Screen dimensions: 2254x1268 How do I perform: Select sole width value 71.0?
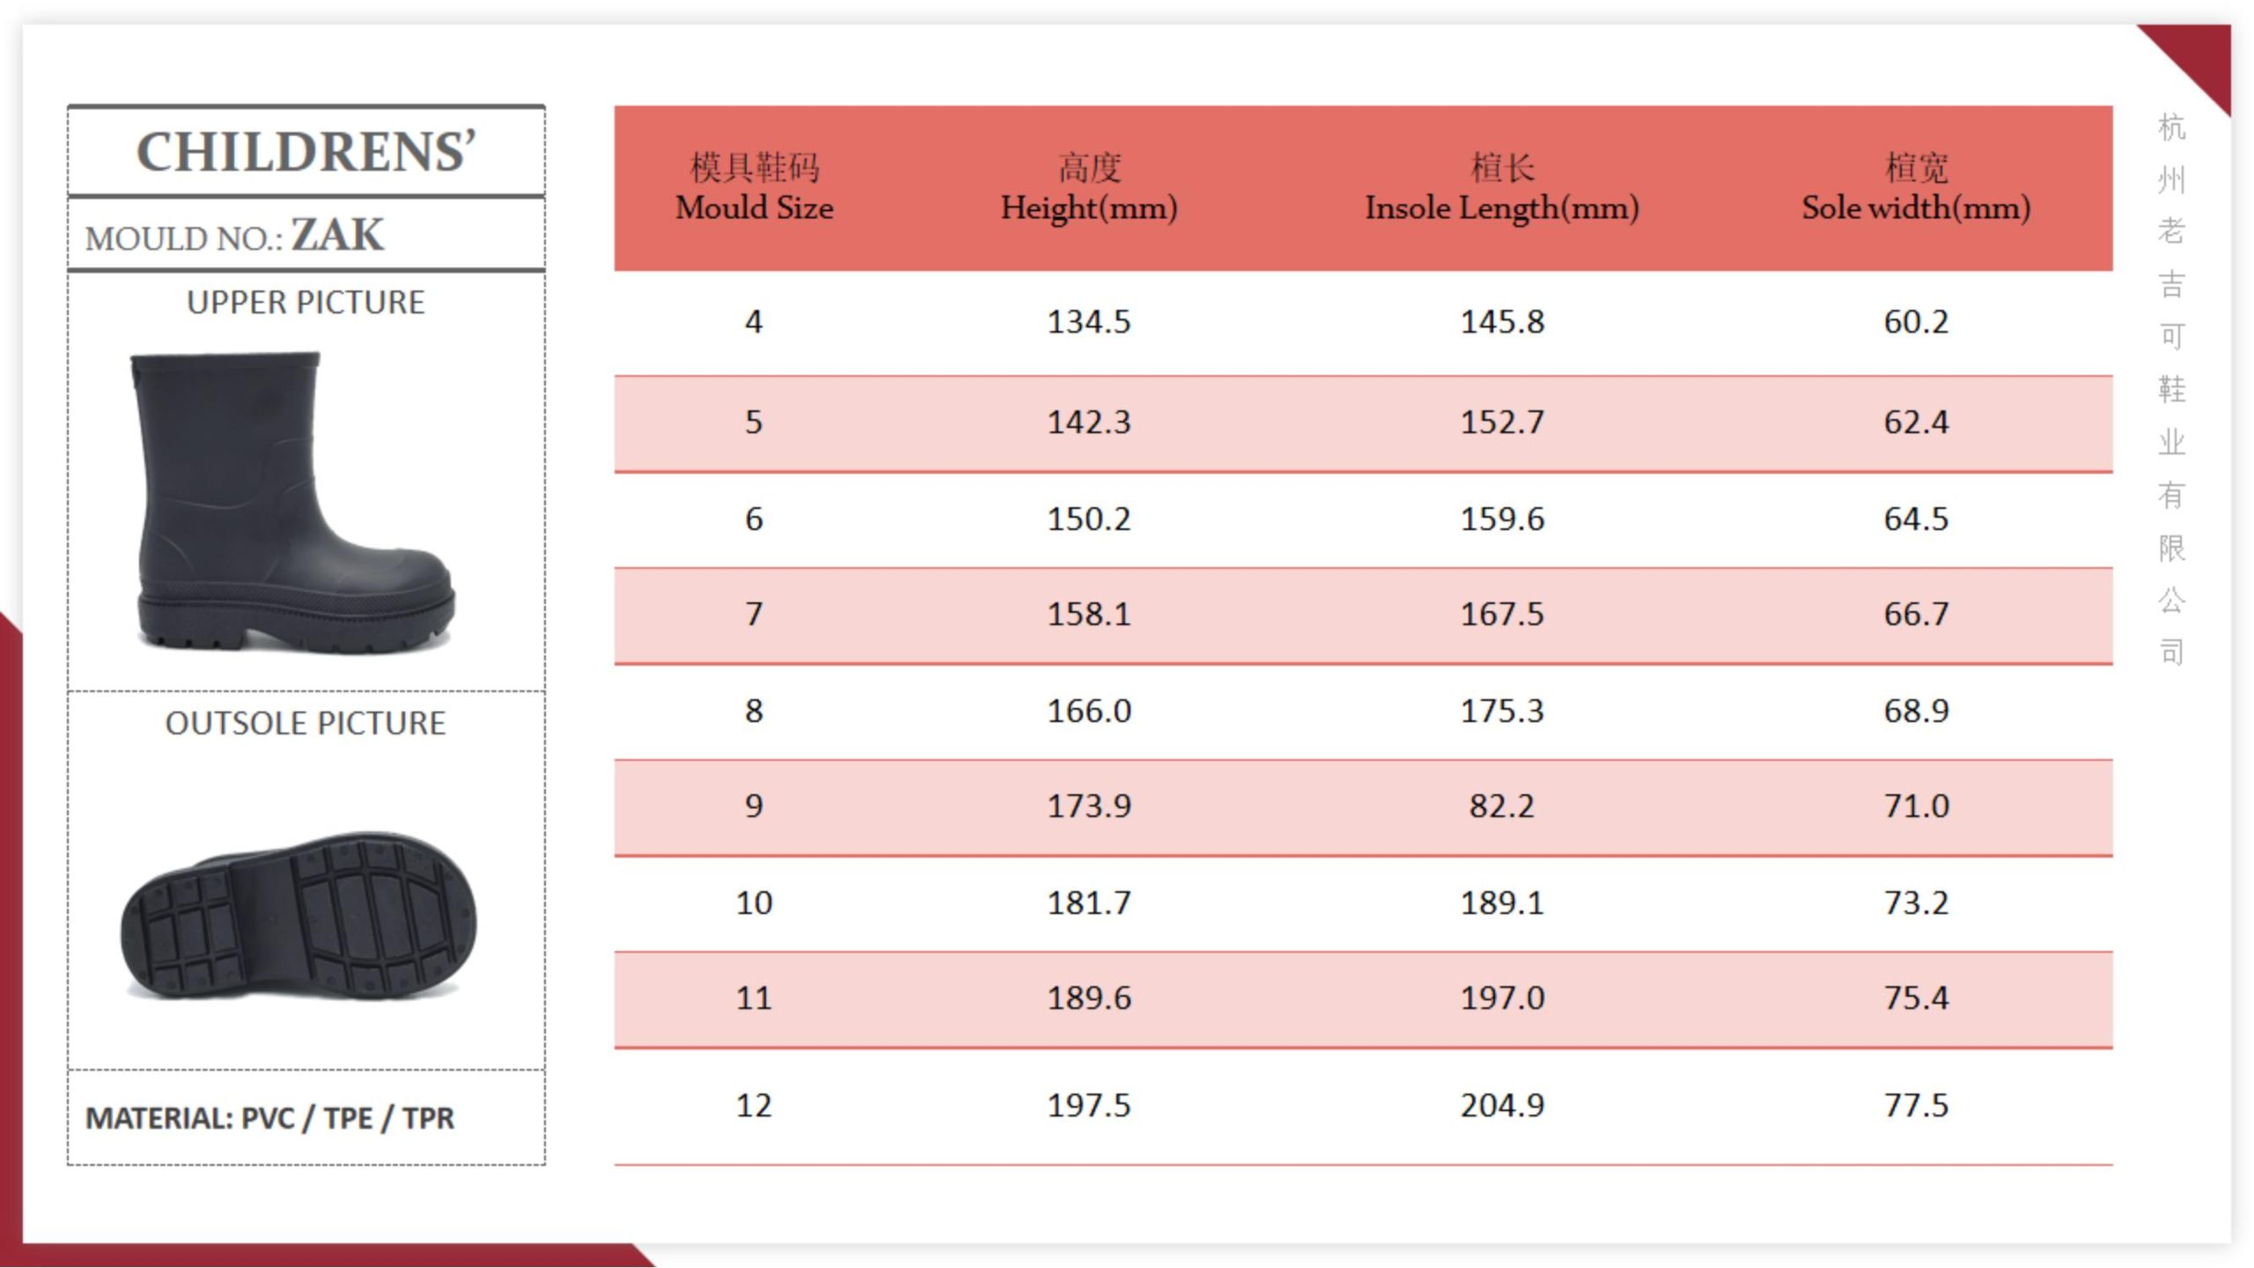(1916, 806)
